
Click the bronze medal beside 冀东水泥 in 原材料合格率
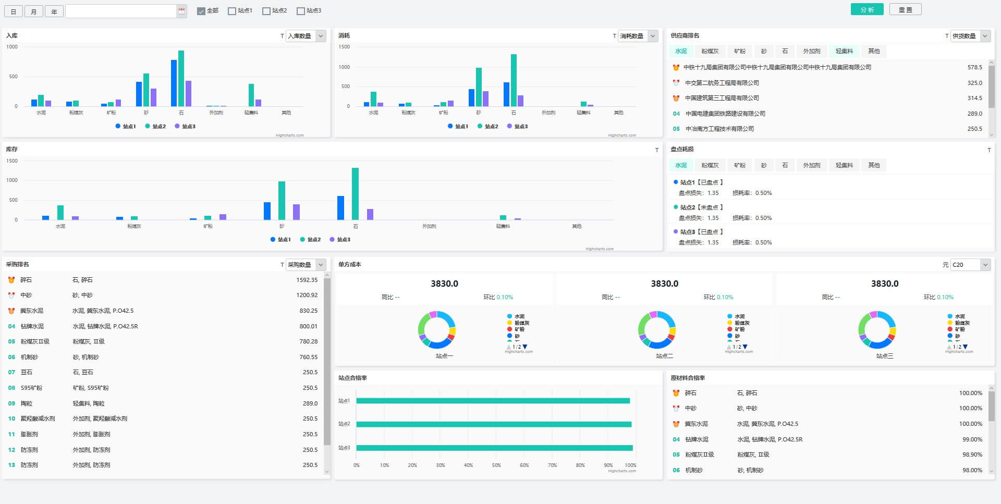(x=676, y=424)
